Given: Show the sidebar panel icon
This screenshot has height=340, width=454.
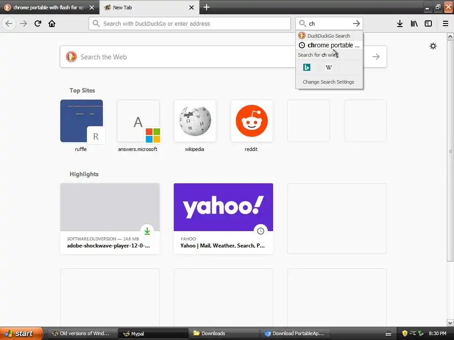Looking at the screenshot, I should (428, 23).
